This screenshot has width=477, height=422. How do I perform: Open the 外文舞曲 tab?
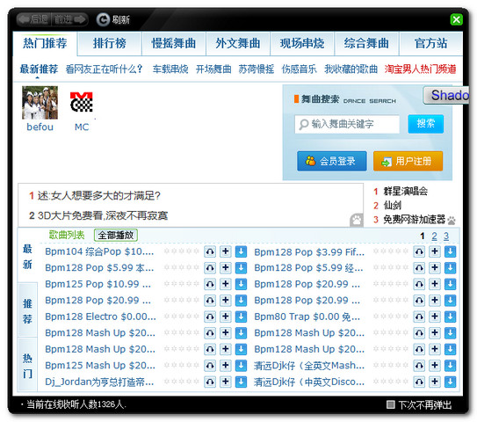click(x=238, y=43)
